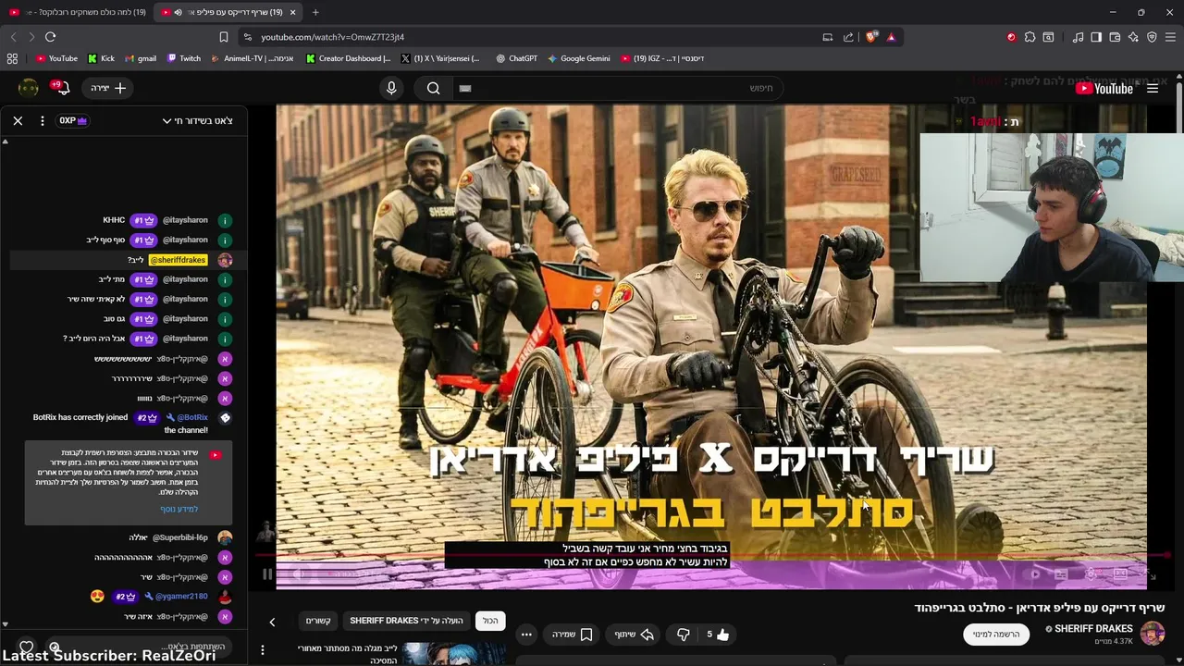Click the @sheriffdrakes highlighted chat name

click(x=178, y=260)
